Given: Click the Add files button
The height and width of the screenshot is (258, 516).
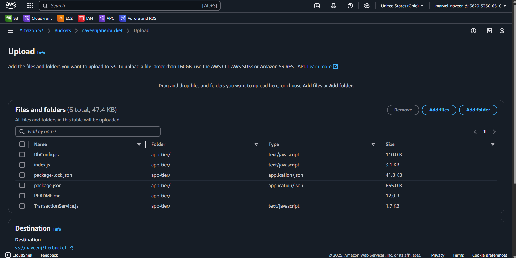Looking at the screenshot, I should tap(439, 110).
